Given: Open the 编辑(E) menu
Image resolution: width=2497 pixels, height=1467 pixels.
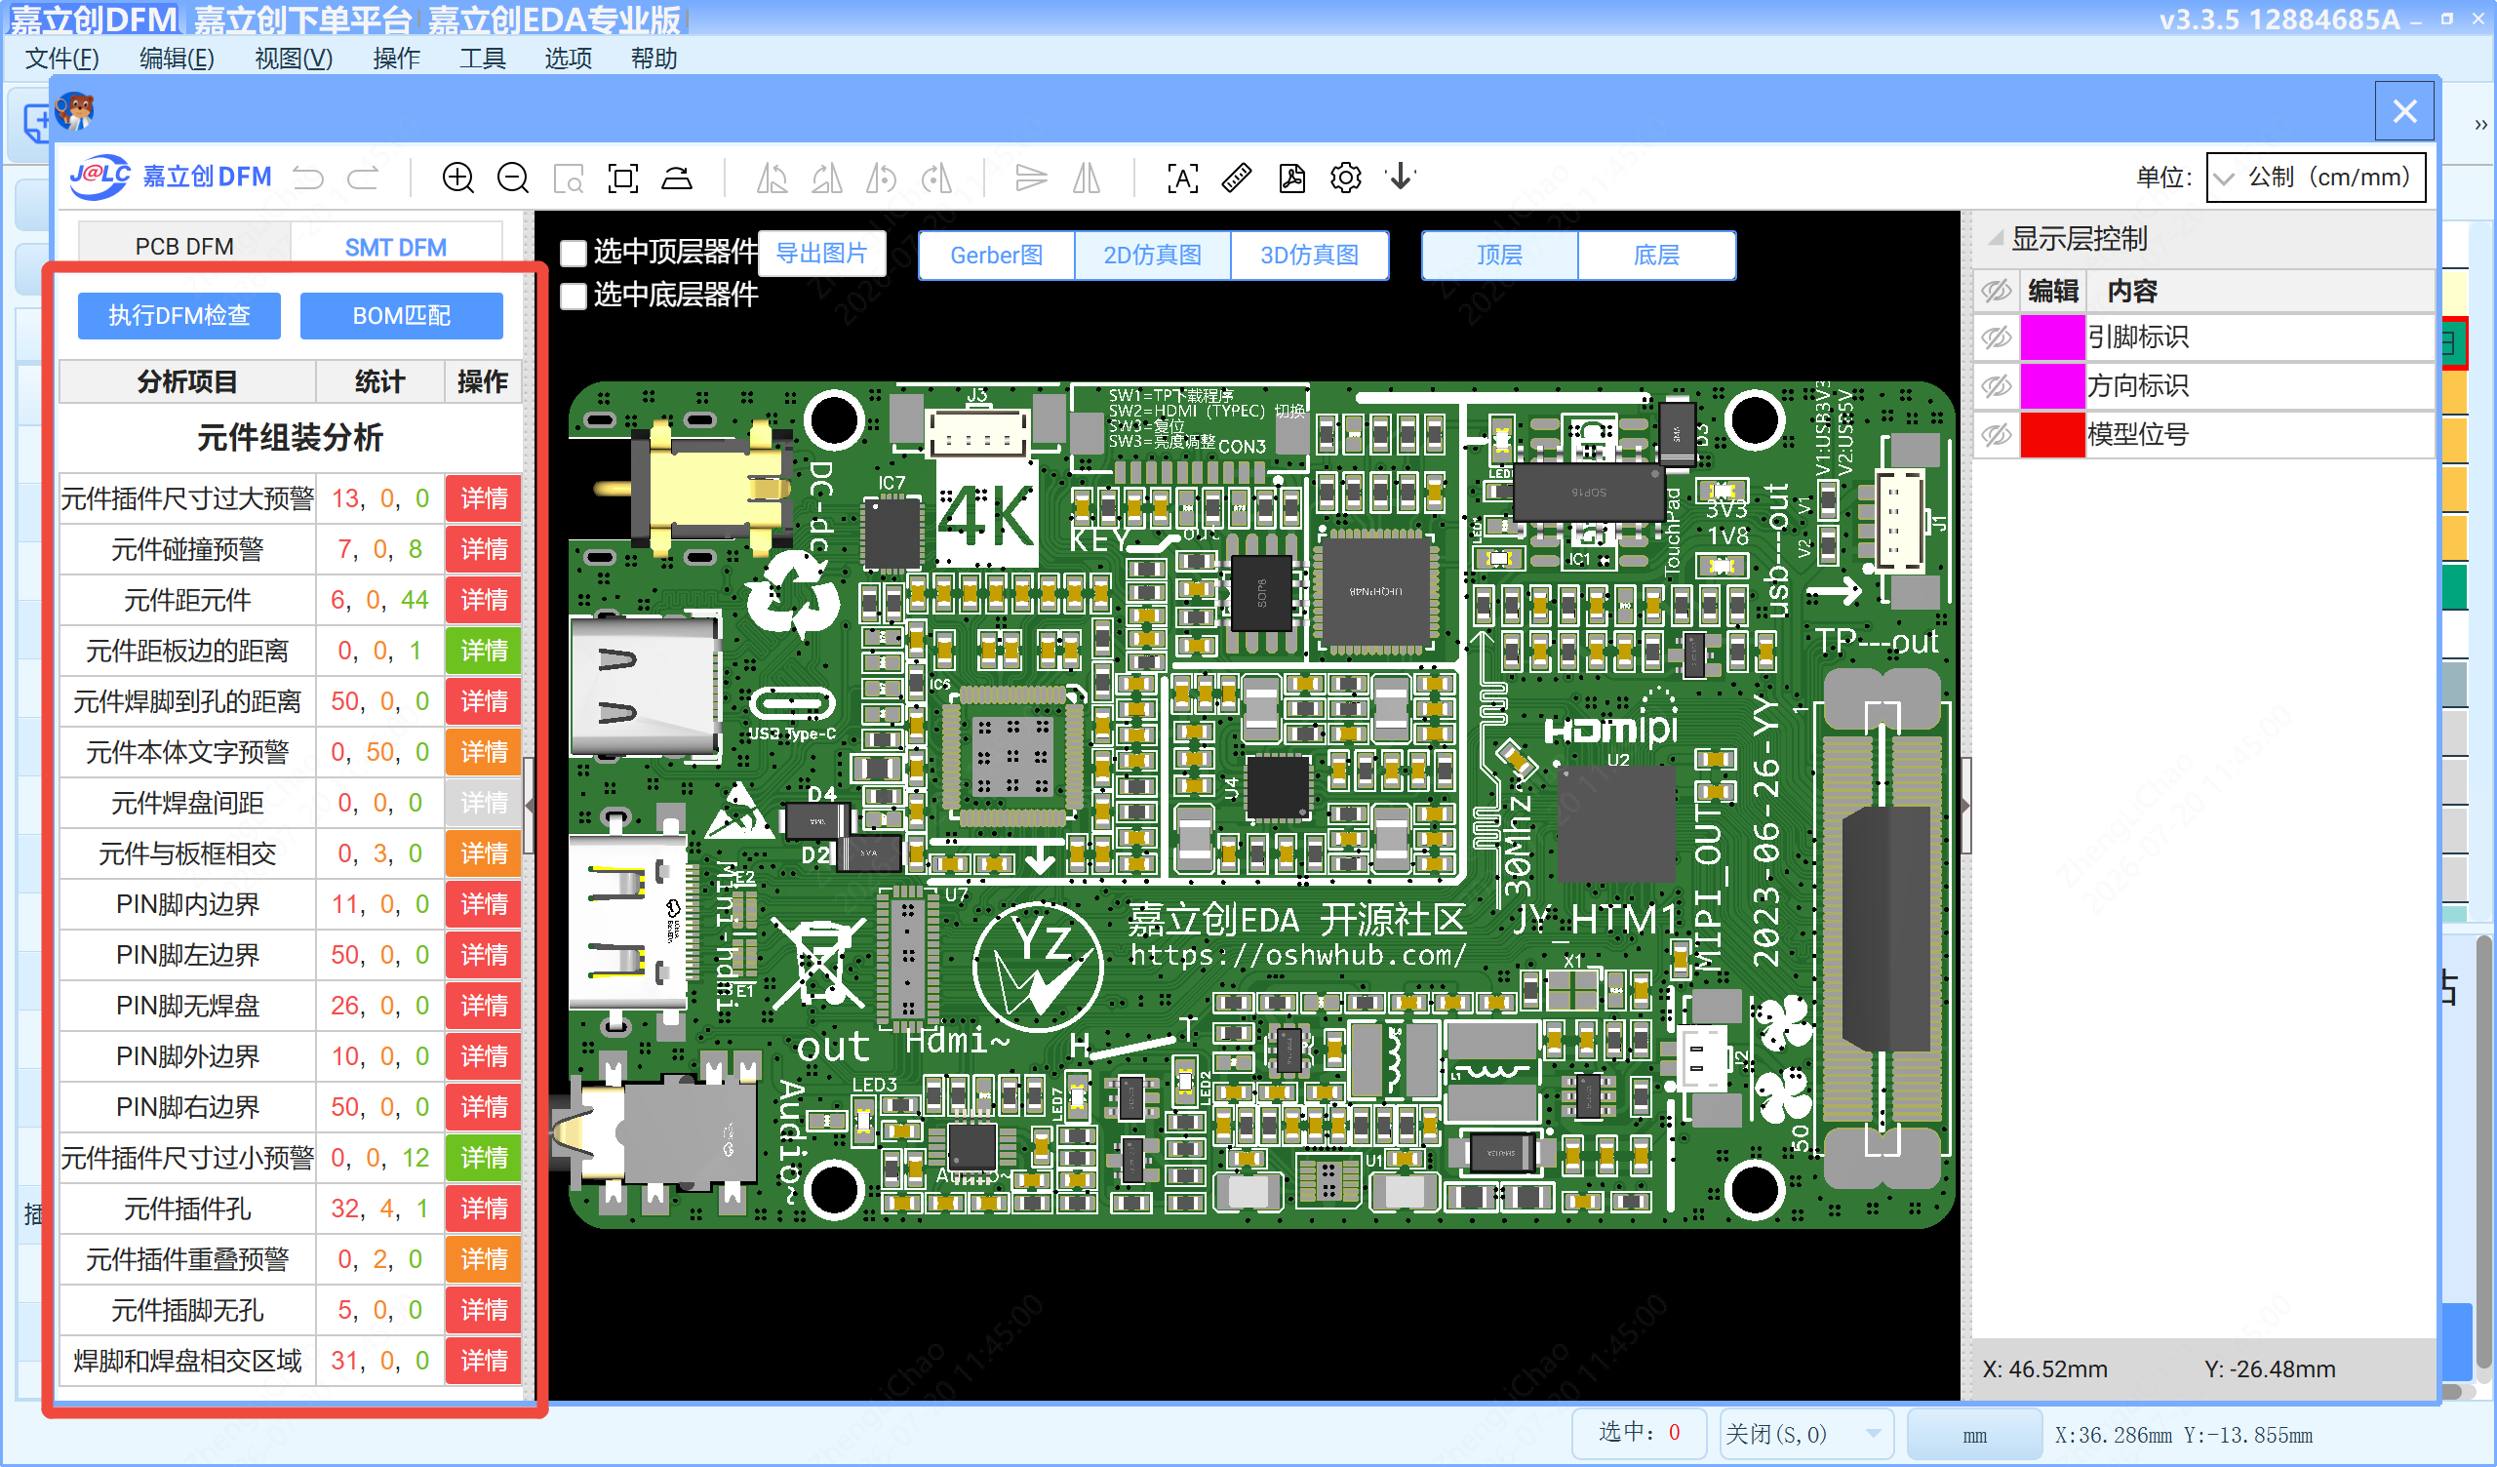Looking at the screenshot, I should coord(177,59).
